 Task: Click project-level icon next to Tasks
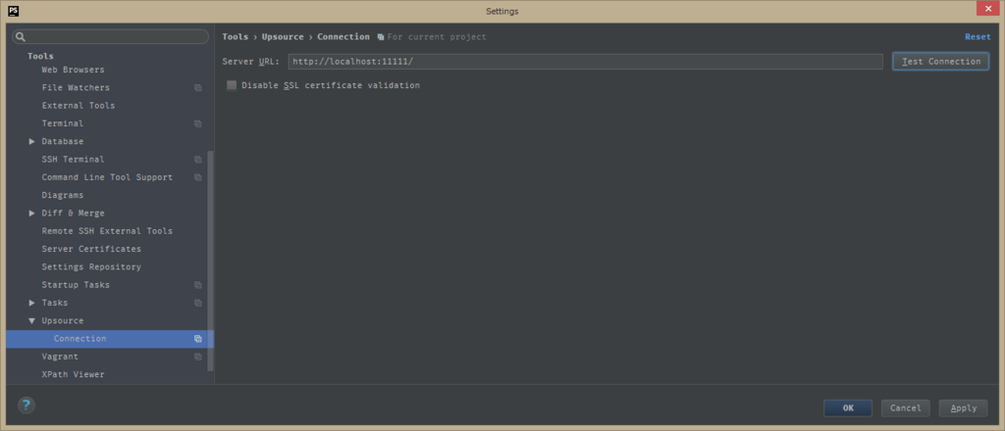(x=198, y=303)
